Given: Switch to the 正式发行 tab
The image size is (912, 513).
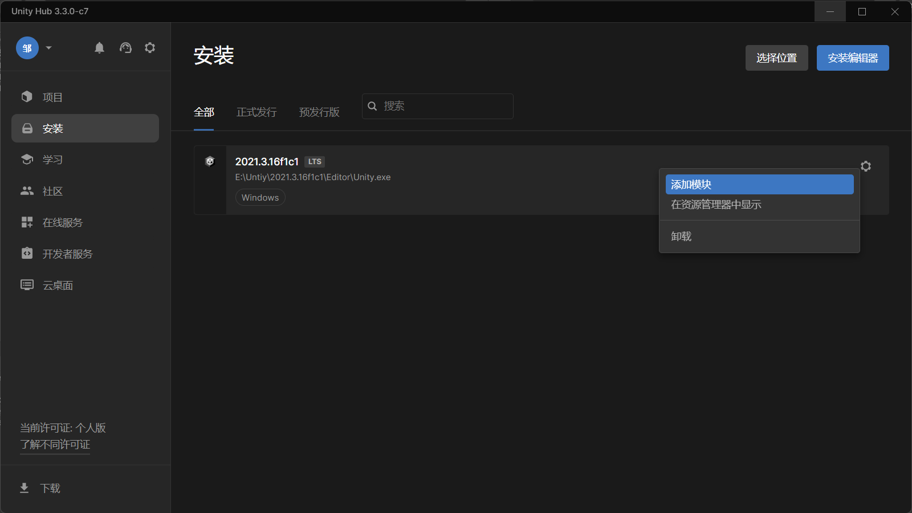Looking at the screenshot, I should (256, 112).
